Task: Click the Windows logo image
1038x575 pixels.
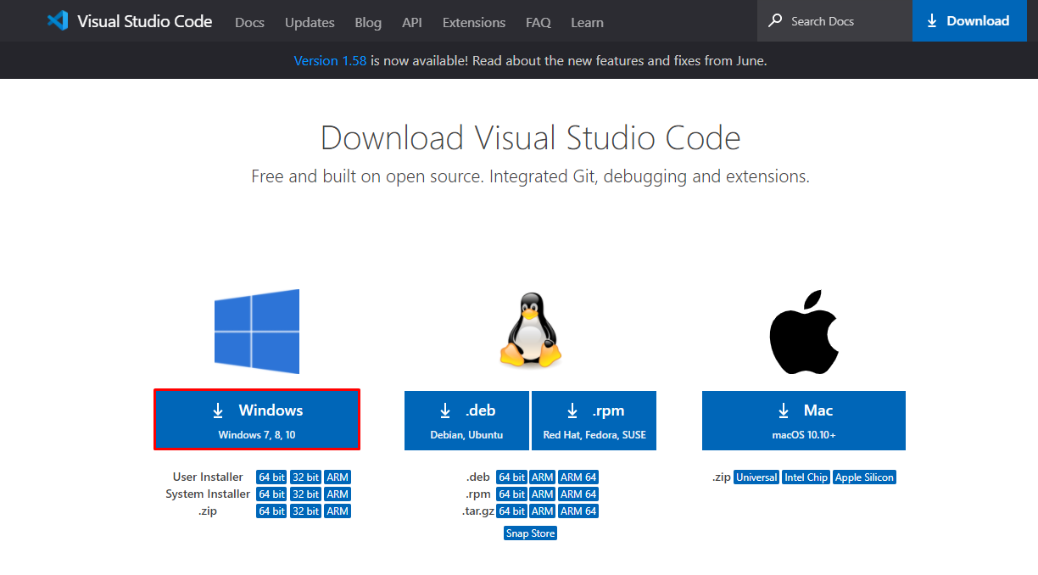Action: click(257, 332)
